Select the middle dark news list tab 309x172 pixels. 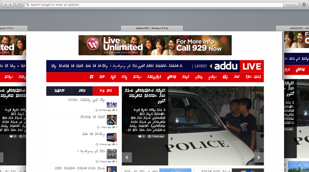(x=82, y=91)
